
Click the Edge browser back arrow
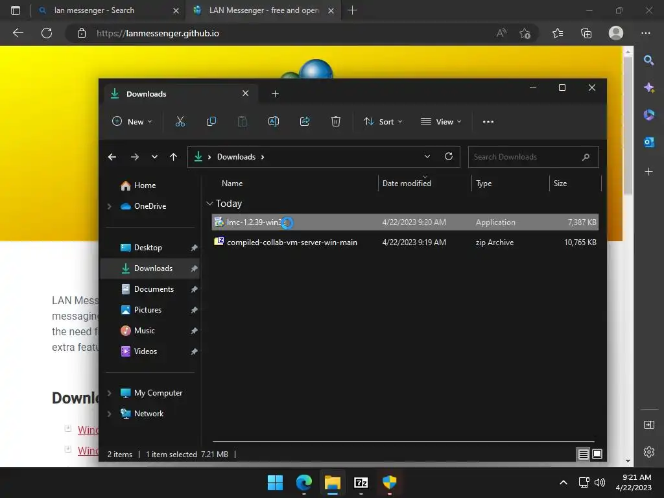coord(18,33)
